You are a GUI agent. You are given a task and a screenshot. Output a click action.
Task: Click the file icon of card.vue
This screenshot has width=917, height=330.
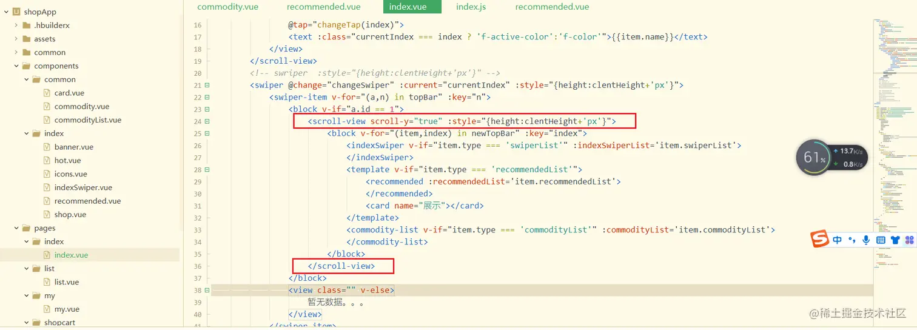(x=47, y=93)
